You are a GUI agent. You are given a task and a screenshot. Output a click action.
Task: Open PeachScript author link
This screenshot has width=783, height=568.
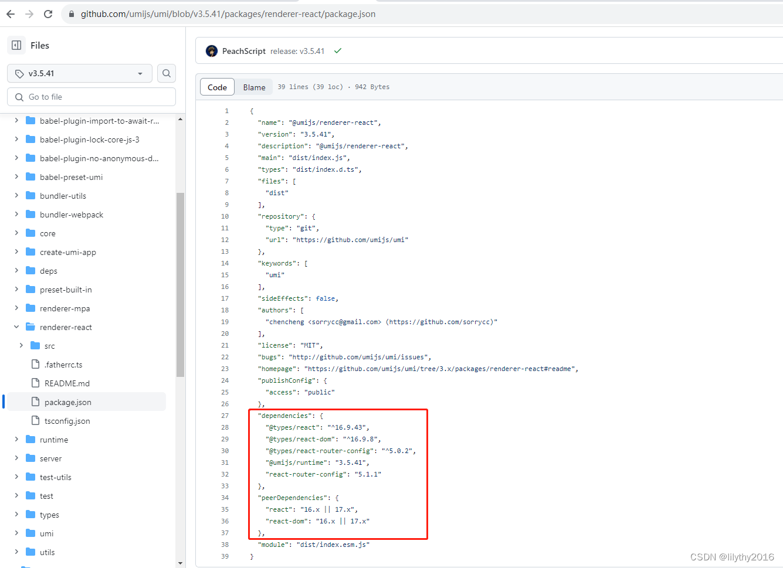[244, 51]
